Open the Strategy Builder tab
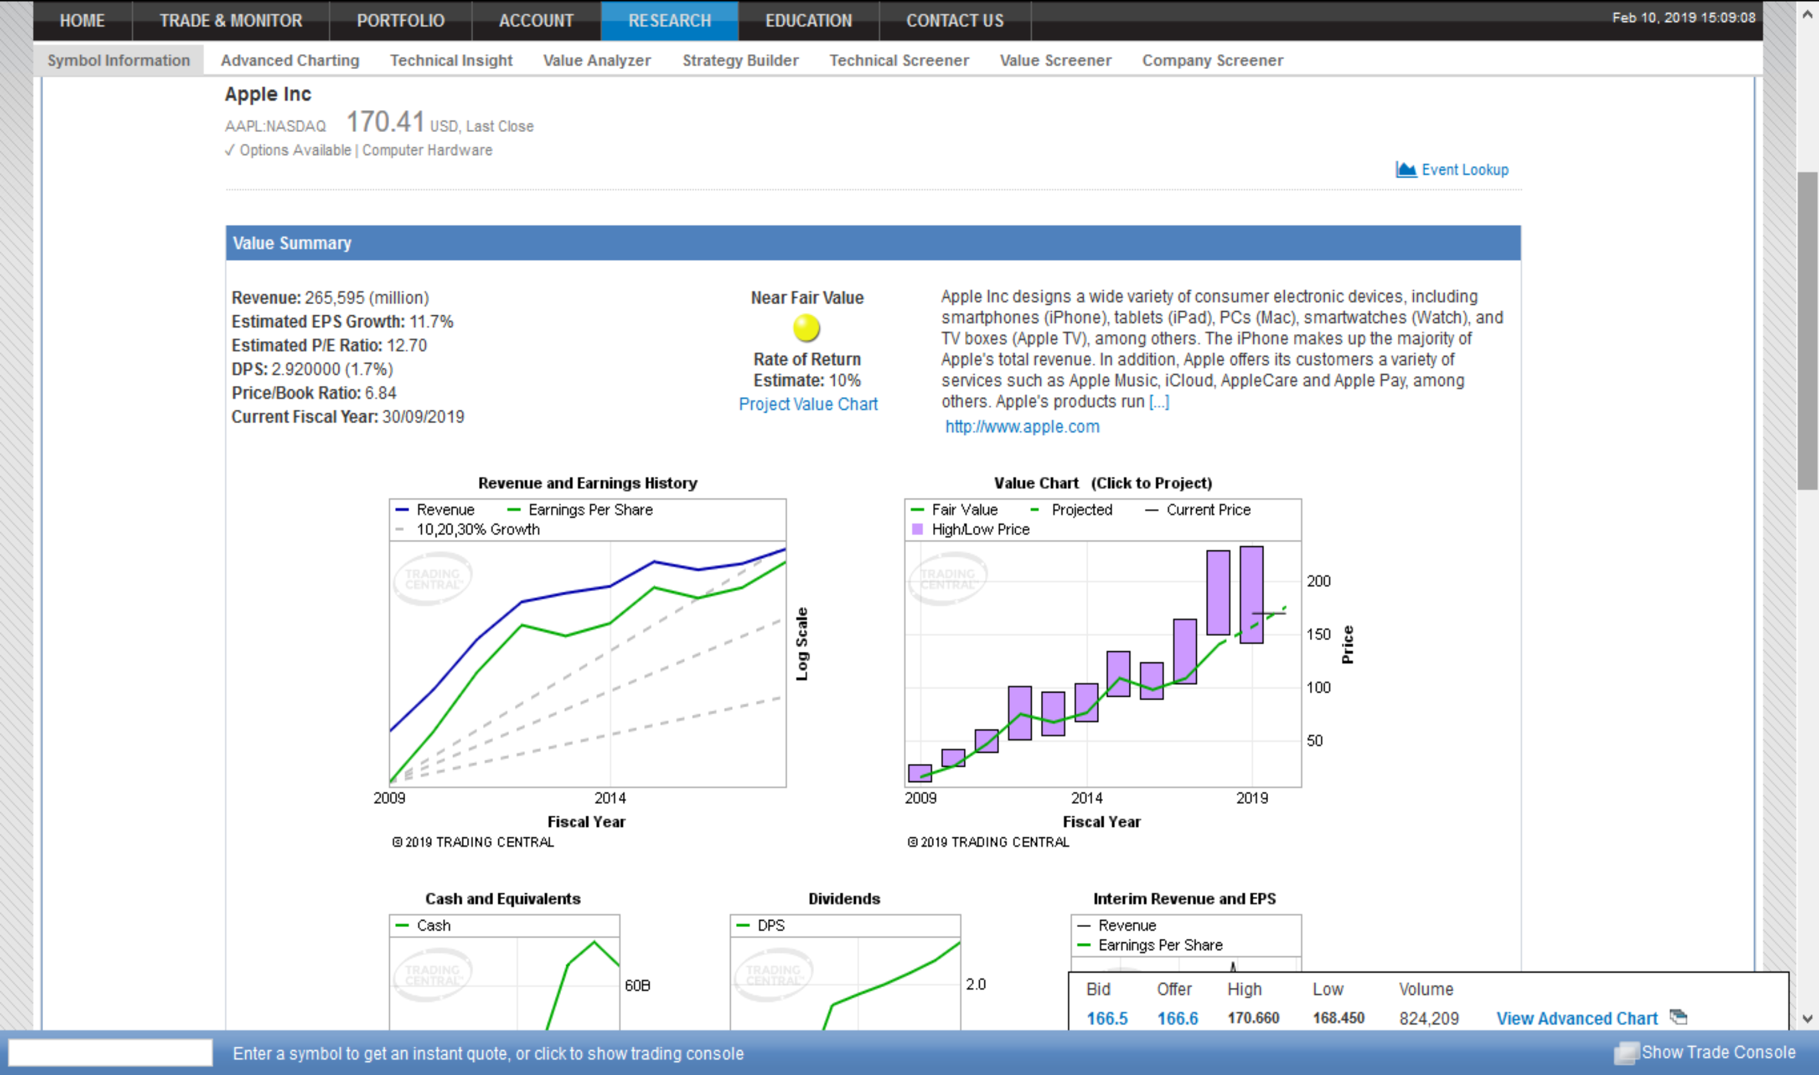 point(740,60)
